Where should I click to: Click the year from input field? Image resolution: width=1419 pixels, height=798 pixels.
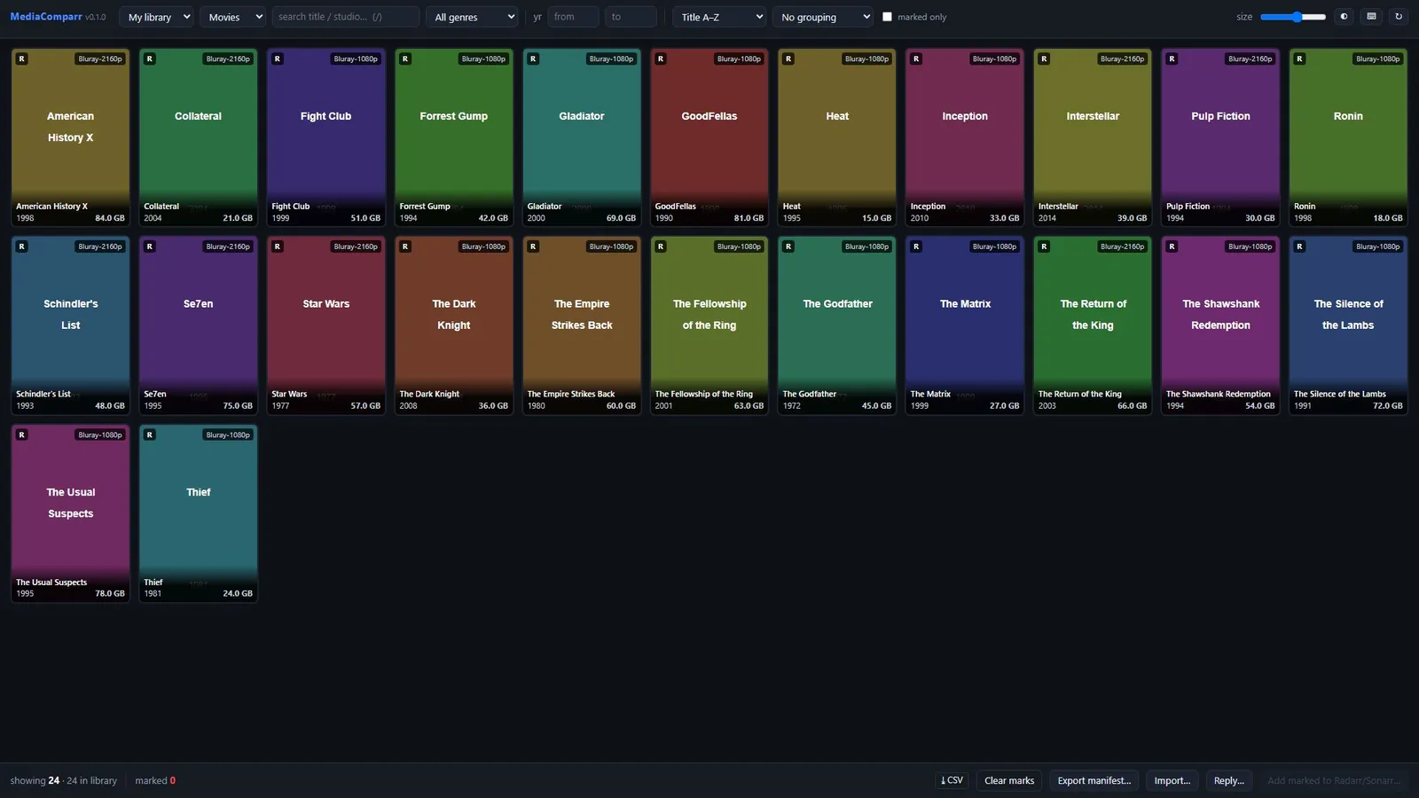pyautogui.click(x=573, y=17)
